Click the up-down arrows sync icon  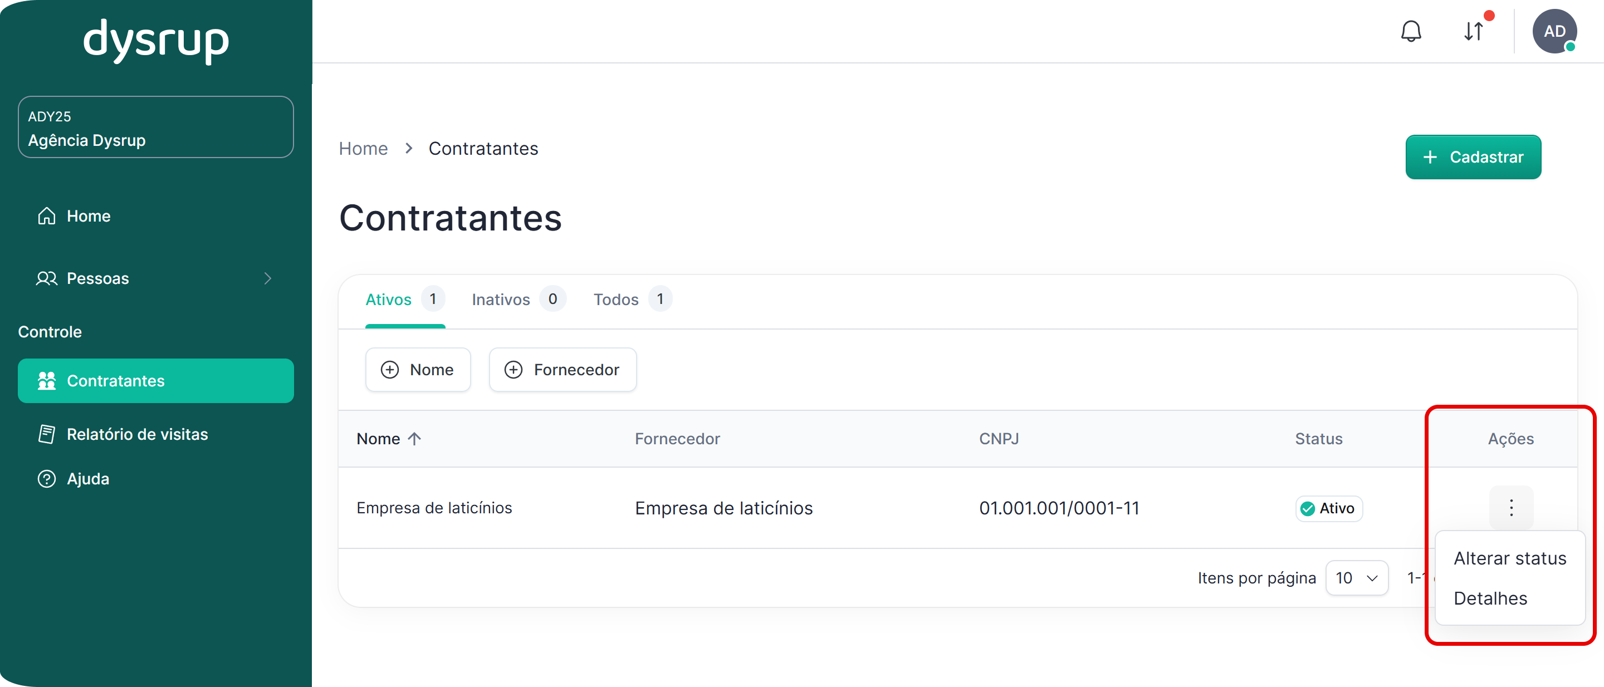[x=1473, y=31]
